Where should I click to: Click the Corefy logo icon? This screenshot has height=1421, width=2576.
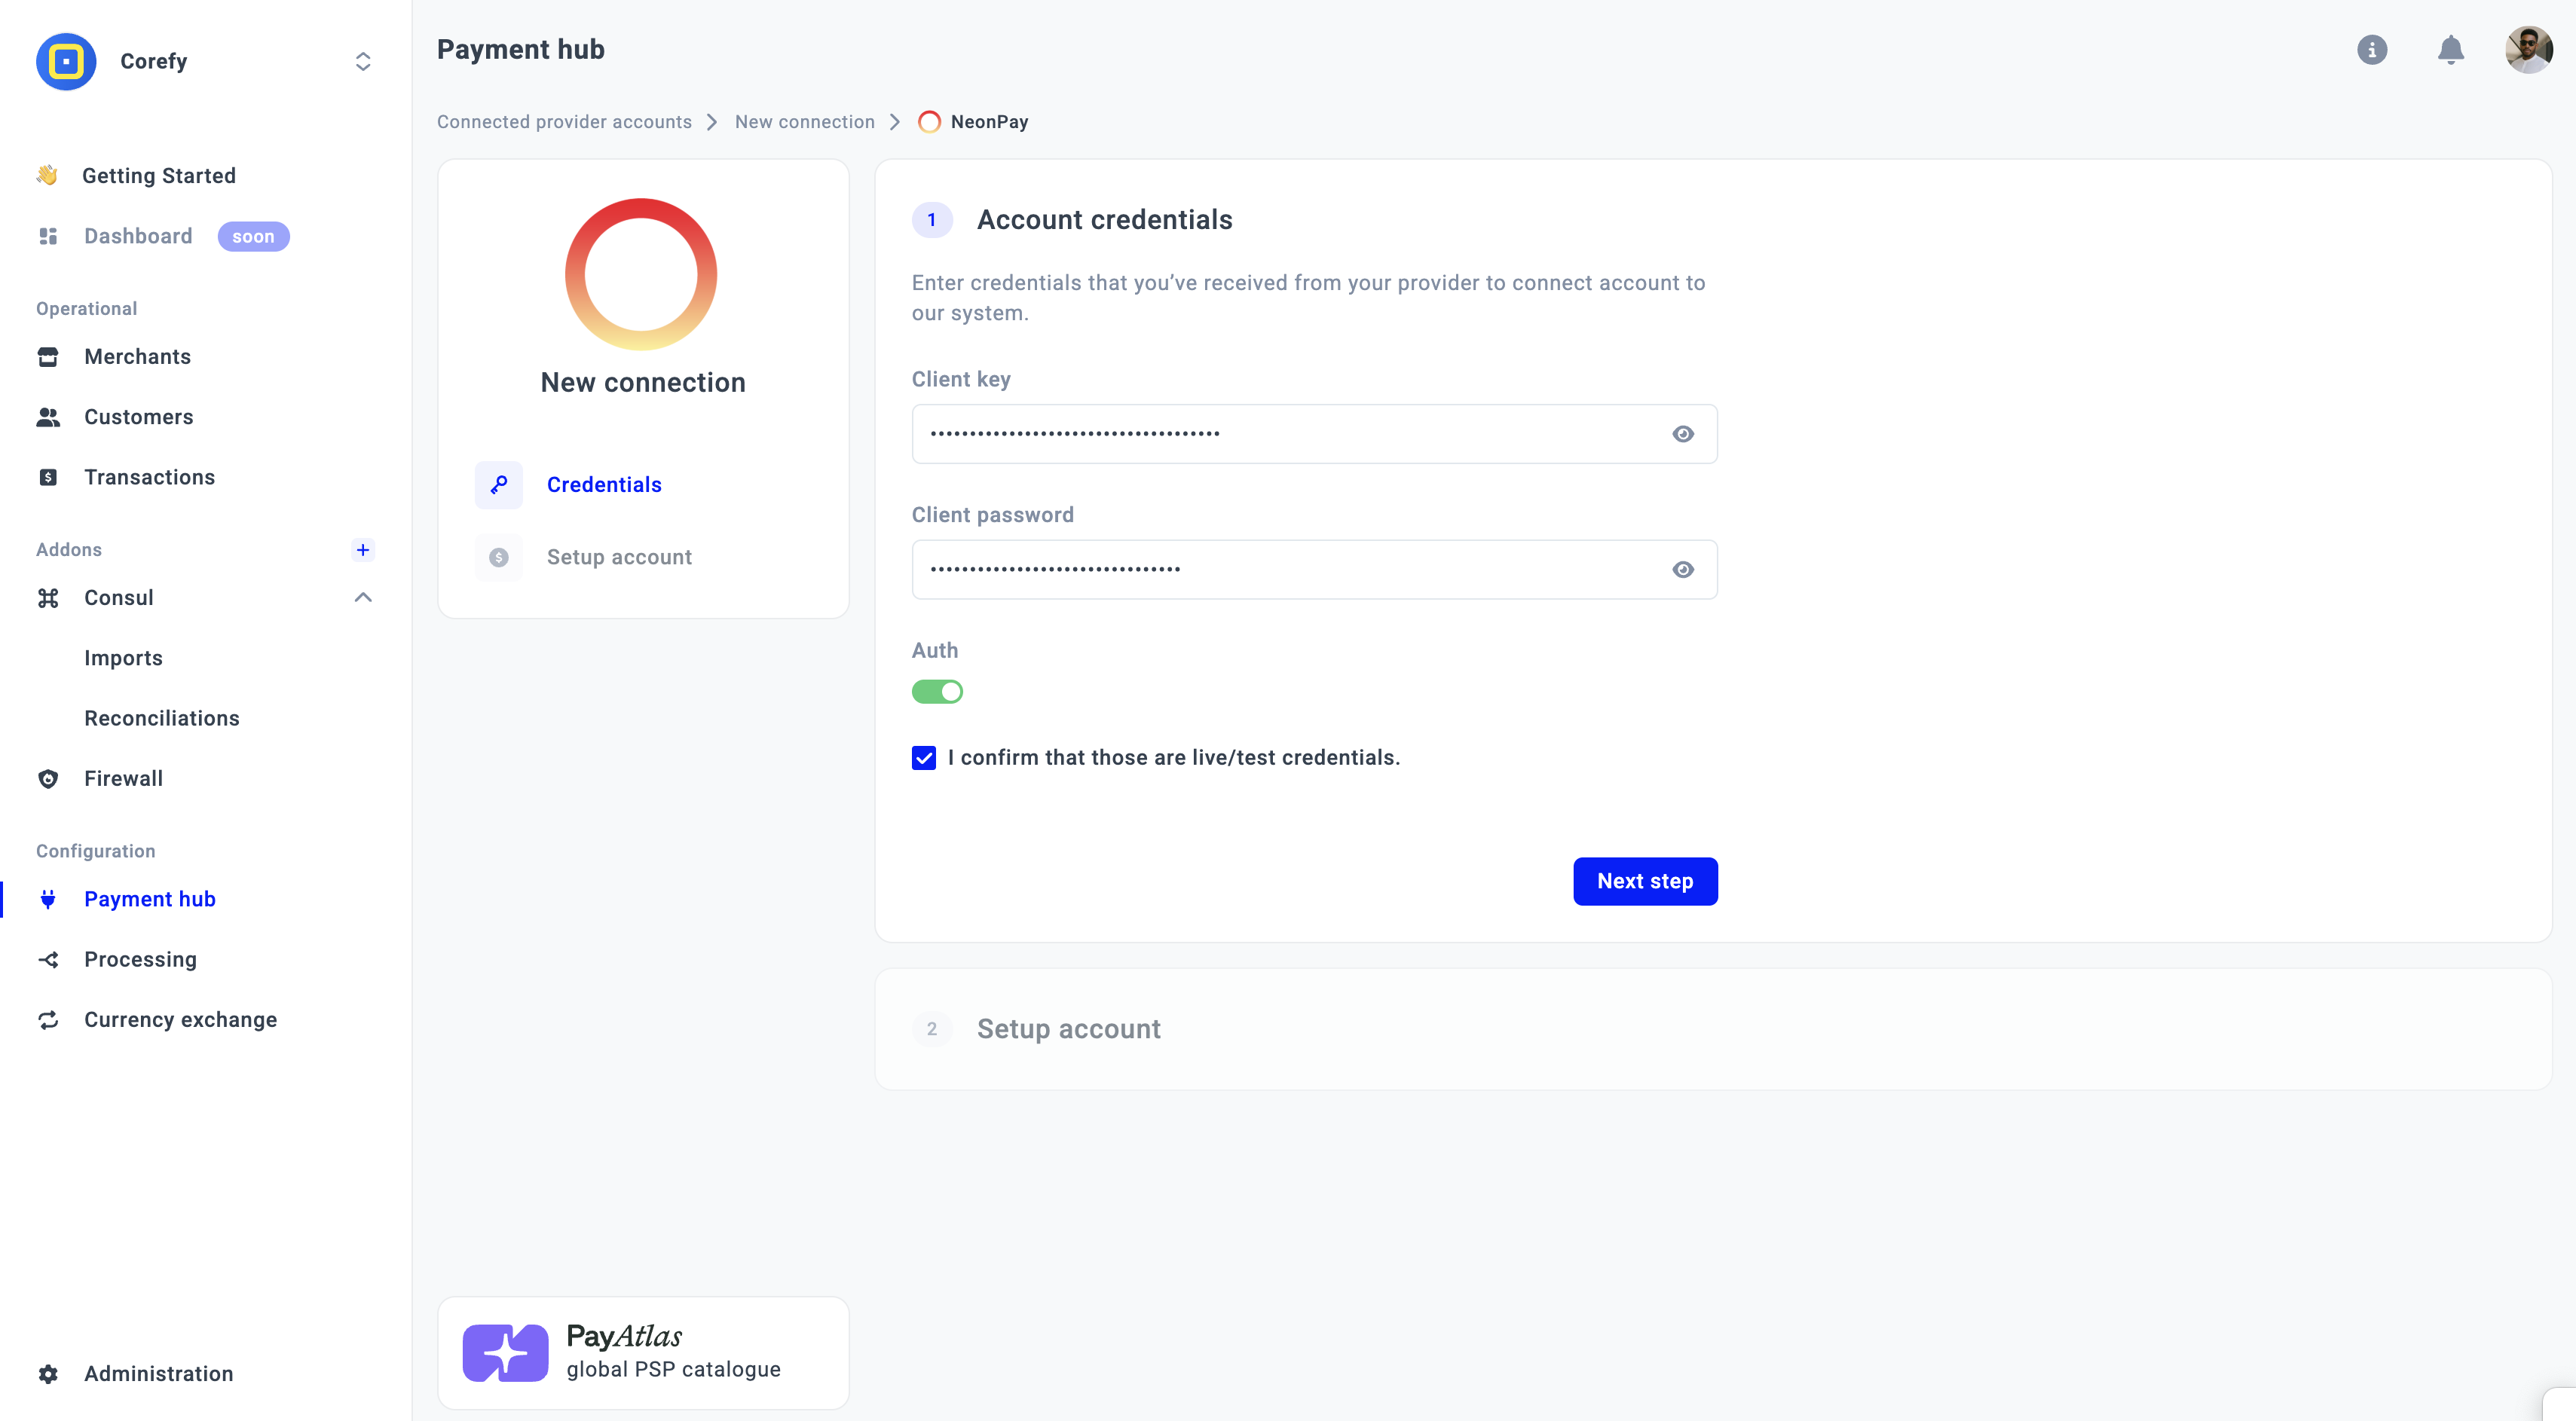(66, 61)
